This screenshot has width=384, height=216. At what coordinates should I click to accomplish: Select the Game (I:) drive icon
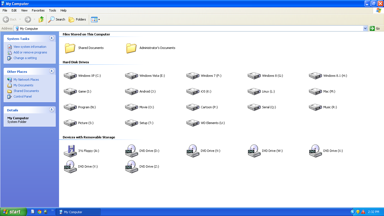[x=70, y=91]
